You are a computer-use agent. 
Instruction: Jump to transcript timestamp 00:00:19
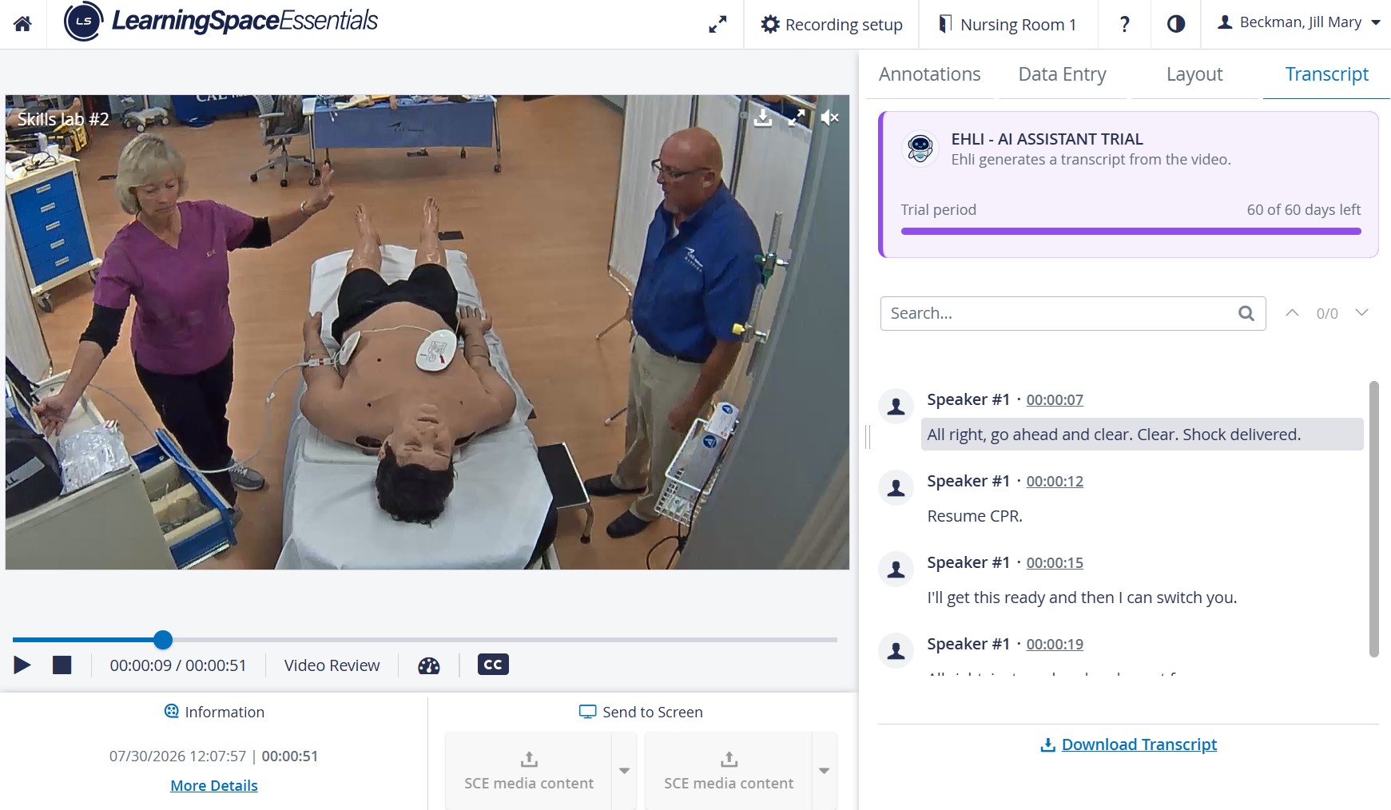tap(1055, 644)
